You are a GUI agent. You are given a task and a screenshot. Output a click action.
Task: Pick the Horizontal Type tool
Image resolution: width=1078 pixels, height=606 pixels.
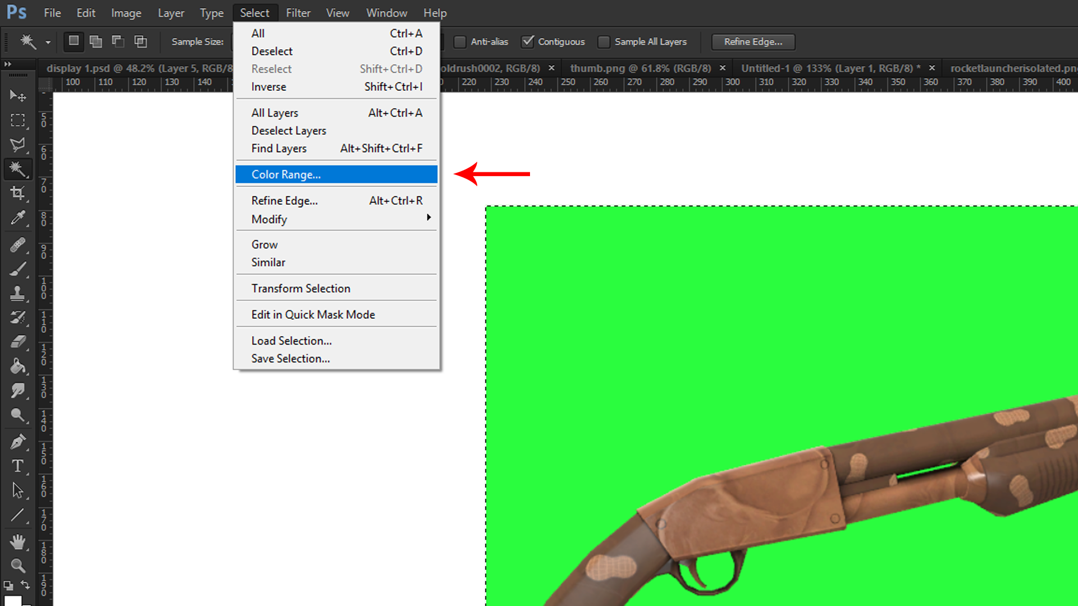pos(18,466)
